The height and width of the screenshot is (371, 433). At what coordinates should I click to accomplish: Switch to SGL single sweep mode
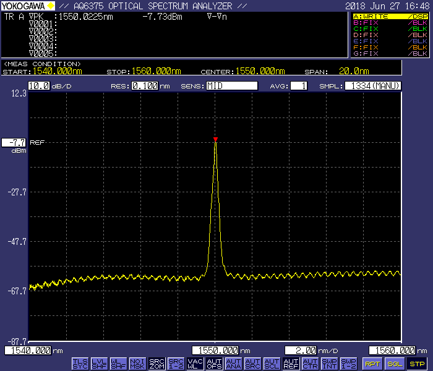tap(395, 364)
